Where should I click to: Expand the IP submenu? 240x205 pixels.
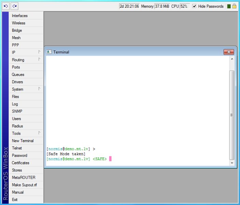[x=26, y=52]
